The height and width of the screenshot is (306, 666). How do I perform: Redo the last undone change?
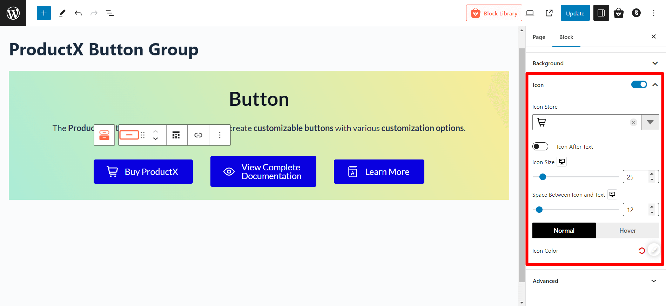tap(94, 13)
